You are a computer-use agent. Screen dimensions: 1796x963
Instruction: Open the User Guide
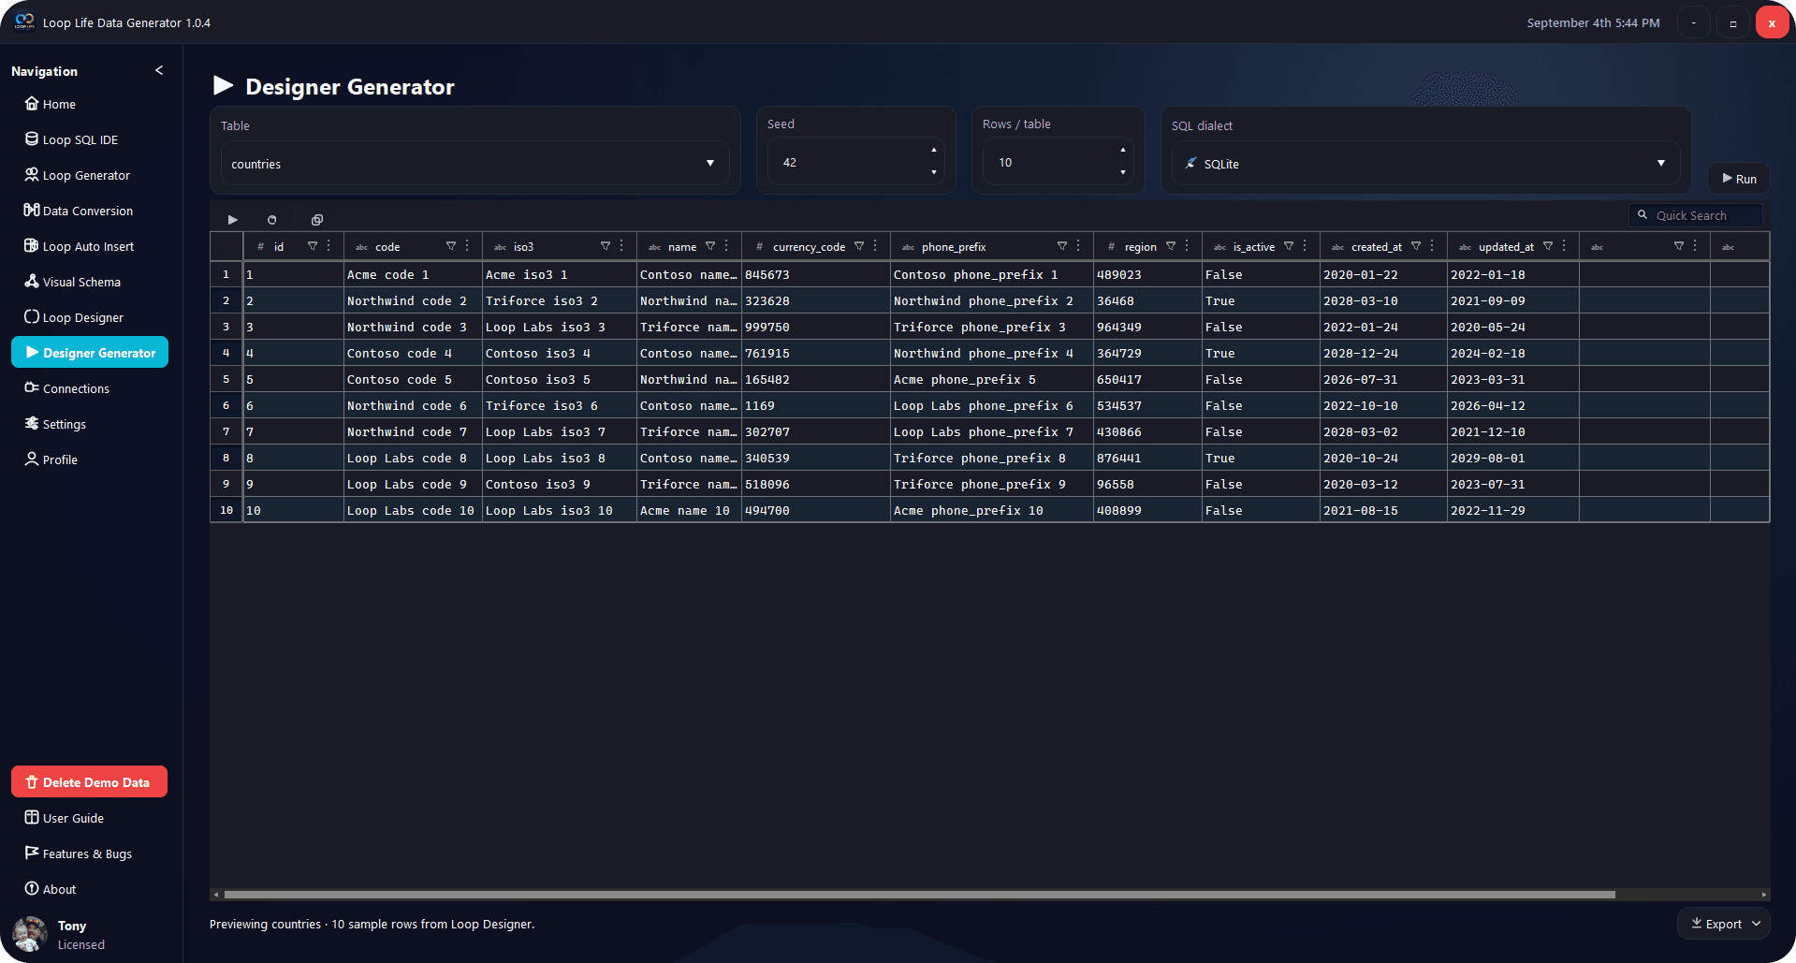90,818
